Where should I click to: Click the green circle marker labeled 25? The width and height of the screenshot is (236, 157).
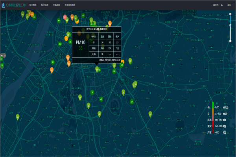(x=60, y=44)
